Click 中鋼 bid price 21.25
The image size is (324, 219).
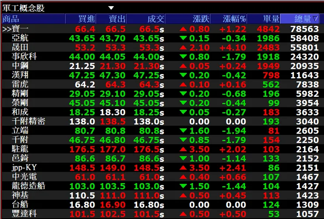pyautogui.click(x=82, y=66)
